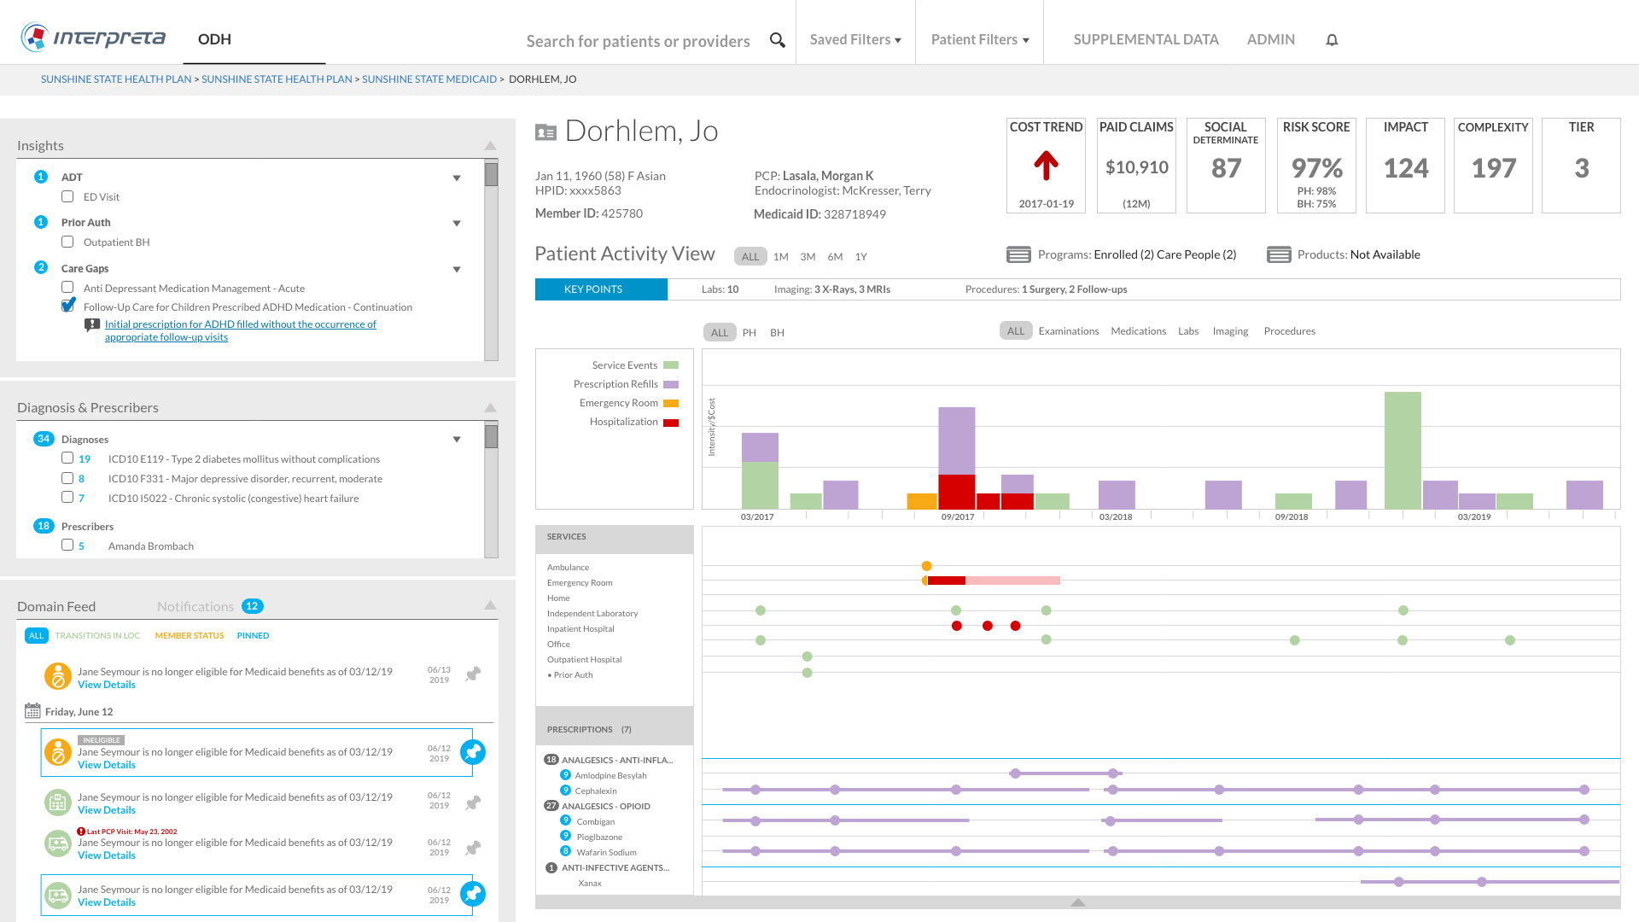Screen dimensions: 1639x922
Task: Click the Programs list icon
Action: [x=1018, y=254]
